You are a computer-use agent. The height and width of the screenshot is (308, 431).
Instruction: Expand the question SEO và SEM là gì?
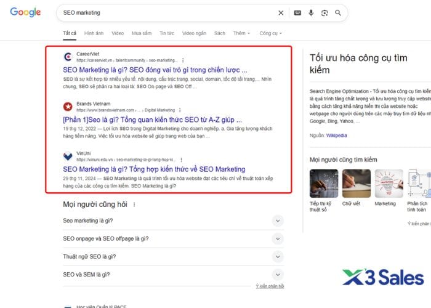tap(174, 275)
